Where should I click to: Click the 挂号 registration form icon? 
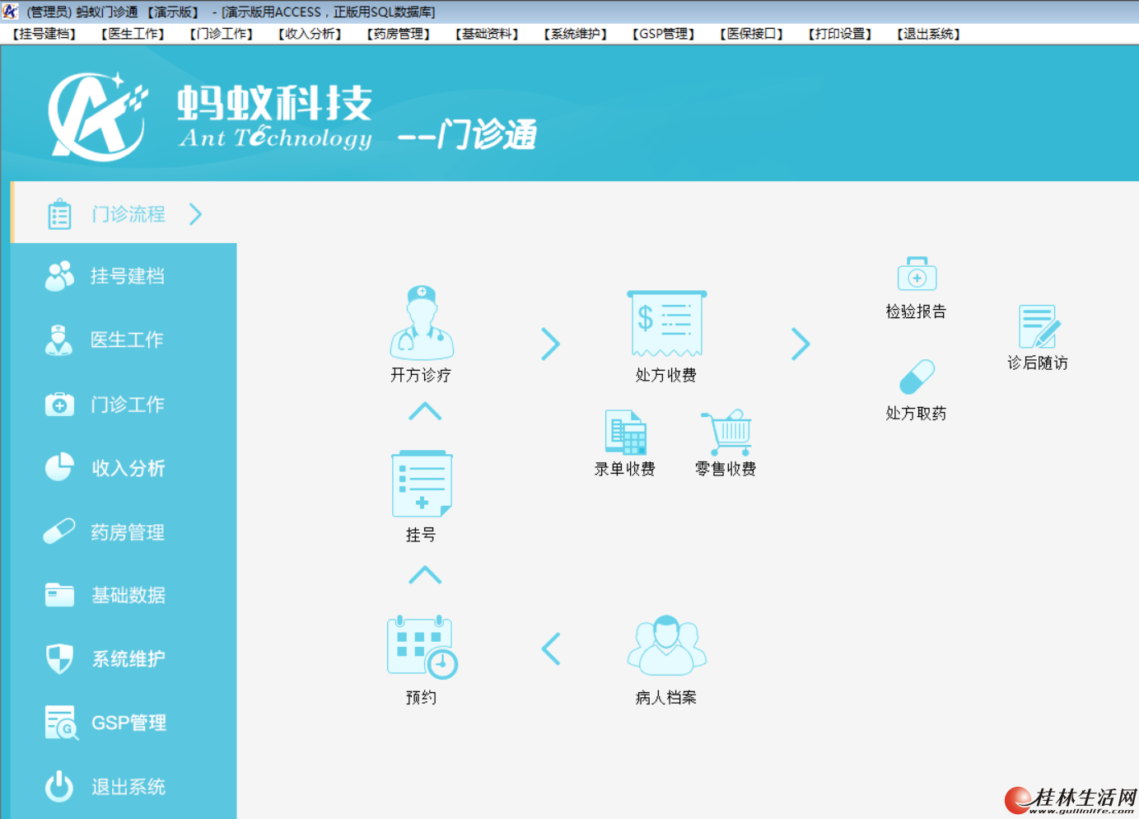tap(422, 484)
